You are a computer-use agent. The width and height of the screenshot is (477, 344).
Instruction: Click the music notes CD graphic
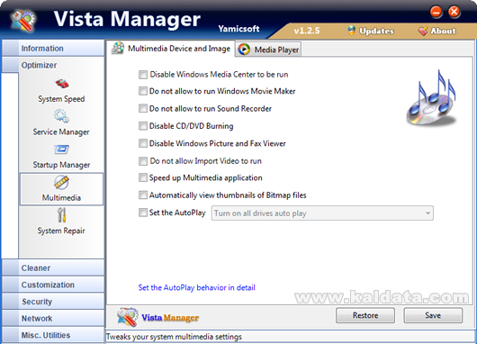[431, 98]
